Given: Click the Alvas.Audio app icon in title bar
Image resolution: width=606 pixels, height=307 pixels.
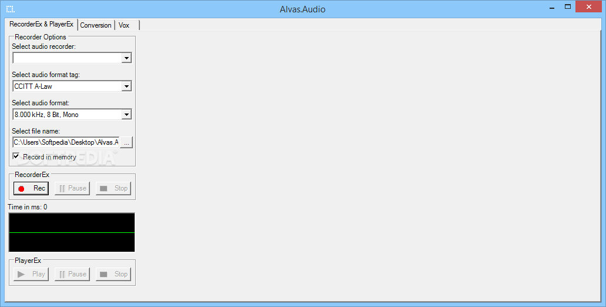Looking at the screenshot, I should point(11,9).
